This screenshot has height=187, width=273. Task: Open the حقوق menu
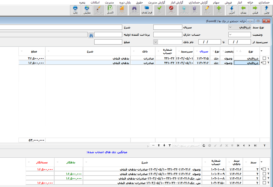pyautogui.click(x=139, y=2)
